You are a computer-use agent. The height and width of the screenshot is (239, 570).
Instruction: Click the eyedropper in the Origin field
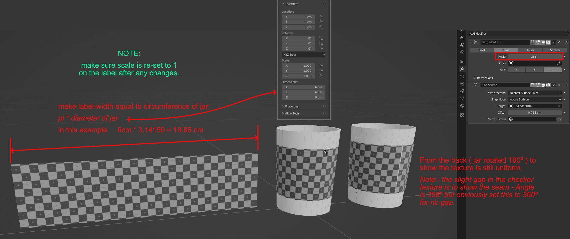[x=559, y=63]
